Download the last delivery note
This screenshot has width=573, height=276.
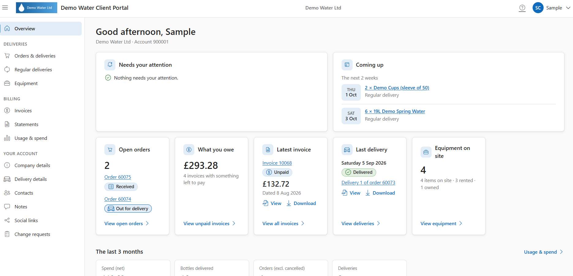tap(380, 193)
